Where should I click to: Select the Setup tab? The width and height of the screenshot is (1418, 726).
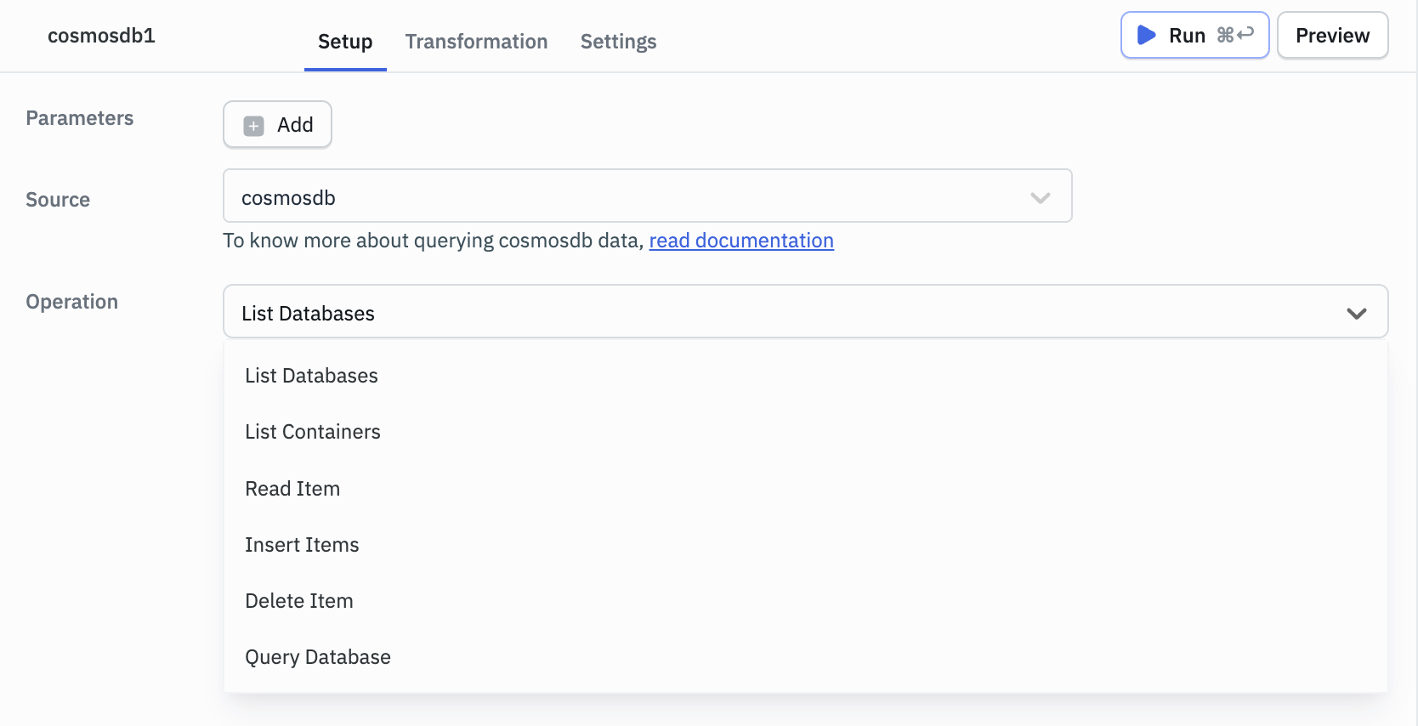pos(345,42)
